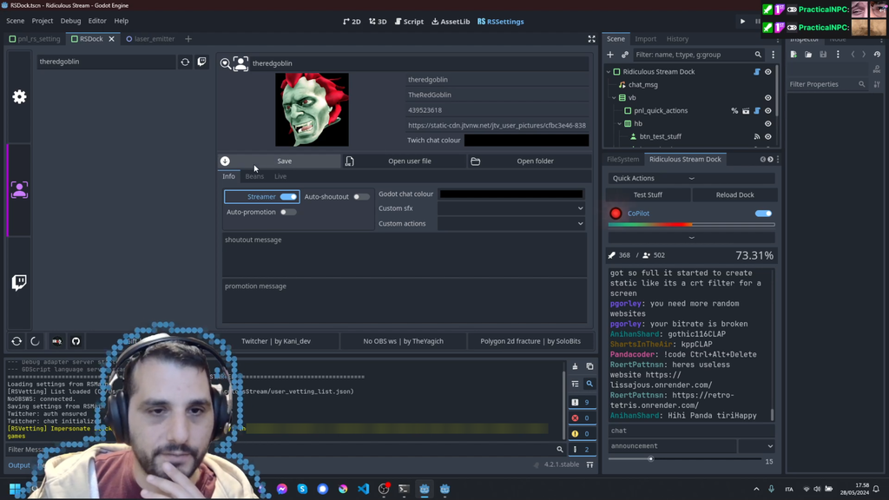Load resource with Inspector folder icon

[x=808, y=55]
